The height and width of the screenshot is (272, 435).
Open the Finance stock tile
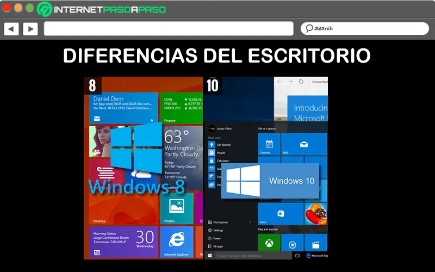click(182, 108)
